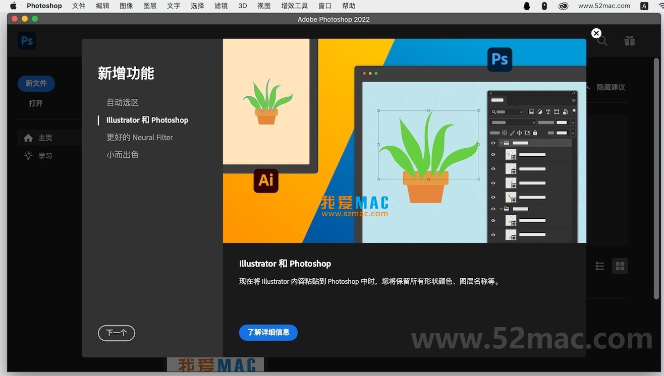Click www.52mac.com in the menu bar
The height and width of the screenshot is (376, 664).
pos(604,6)
